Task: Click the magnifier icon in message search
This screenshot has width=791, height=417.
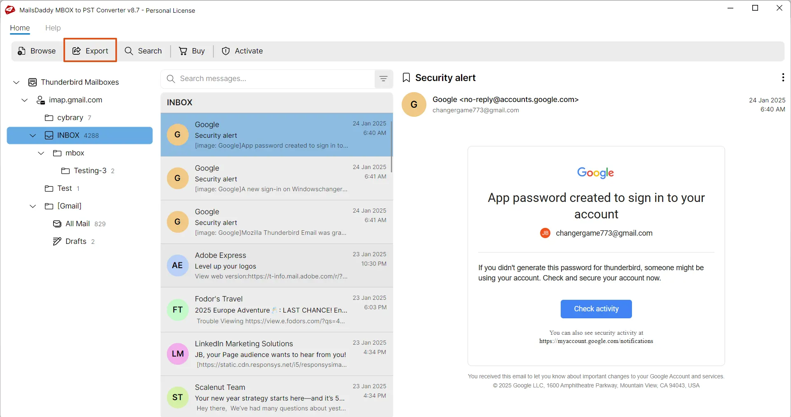Action: point(171,79)
